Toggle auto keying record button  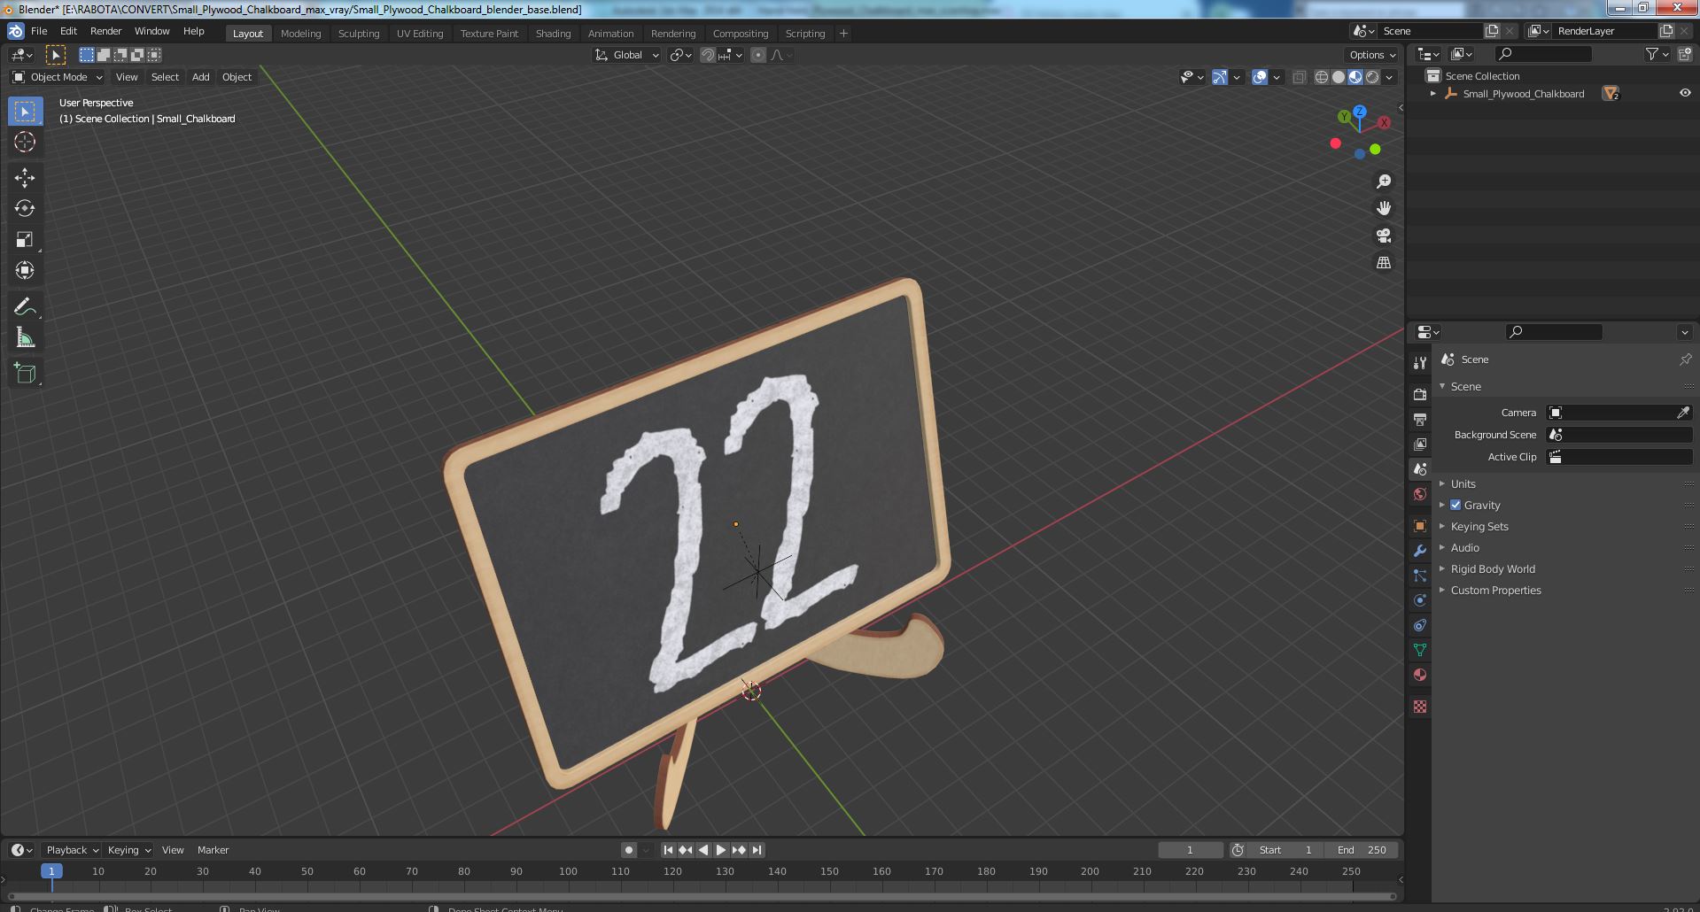click(x=629, y=850)
